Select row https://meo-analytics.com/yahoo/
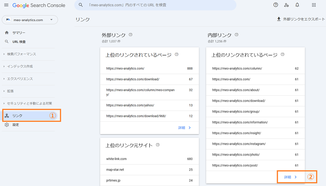 (149, 105)
